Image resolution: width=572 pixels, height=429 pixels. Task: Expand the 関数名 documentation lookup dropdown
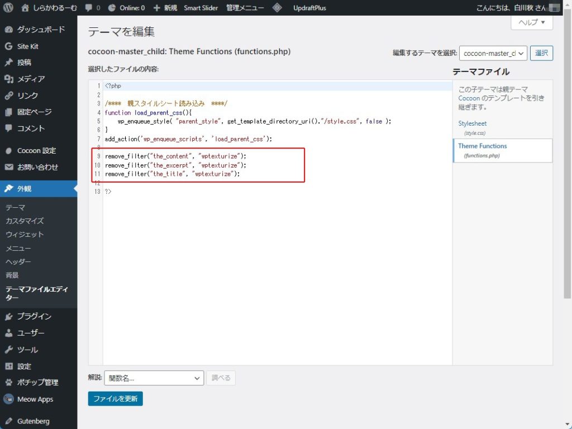pos(154,378)
